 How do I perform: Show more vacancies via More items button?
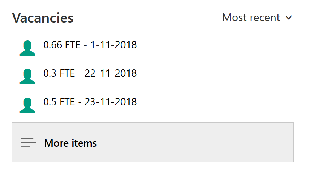[153, 142]
